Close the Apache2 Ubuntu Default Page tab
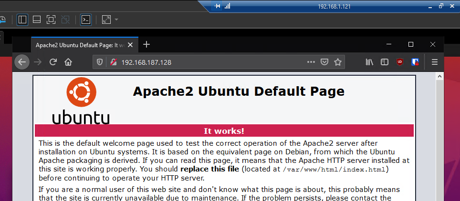The width and height of the screenshot is (460, 201). pyautogui.click(x=131, y=45)
